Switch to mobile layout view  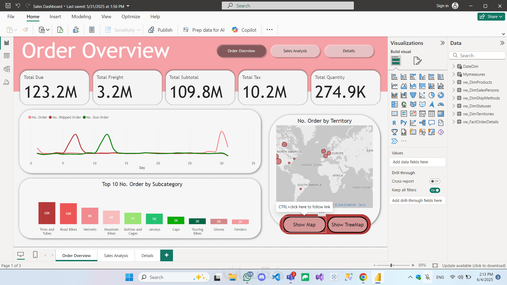click(x=35, y=255)
